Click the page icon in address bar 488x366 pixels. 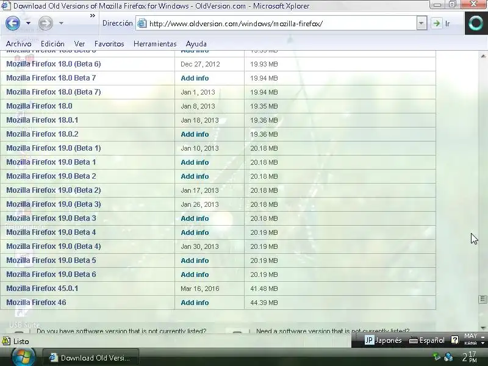(x=142, y=23)
